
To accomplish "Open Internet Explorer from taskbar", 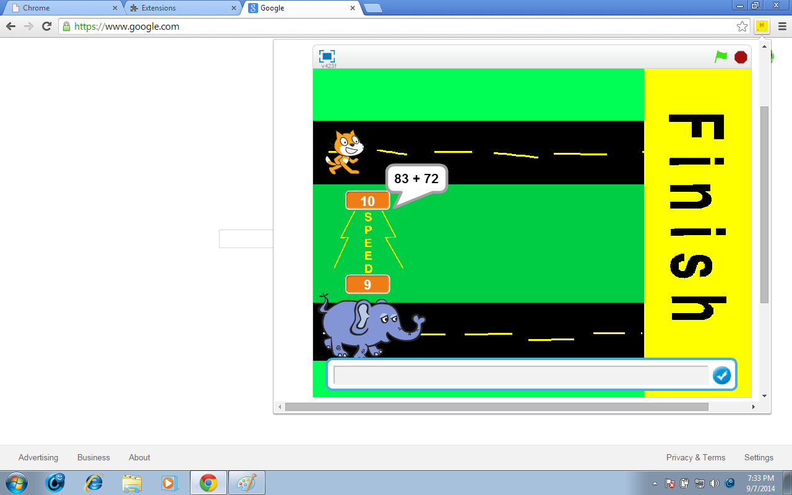I will 93,483.
